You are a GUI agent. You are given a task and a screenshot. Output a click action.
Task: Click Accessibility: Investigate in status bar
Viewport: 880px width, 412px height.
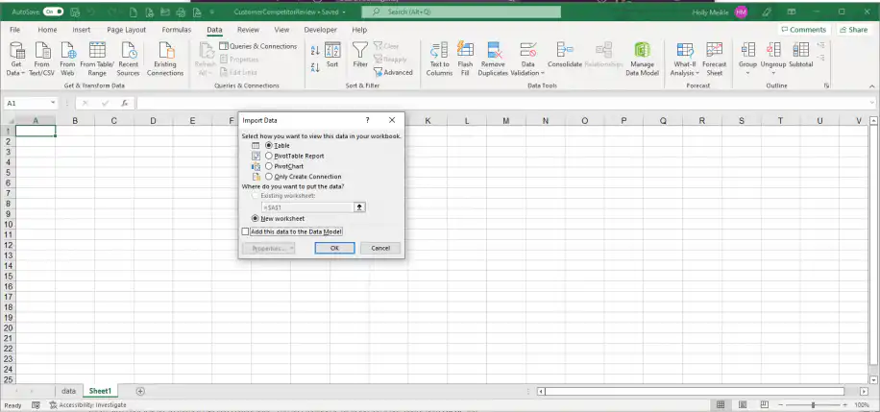[87, 404]
